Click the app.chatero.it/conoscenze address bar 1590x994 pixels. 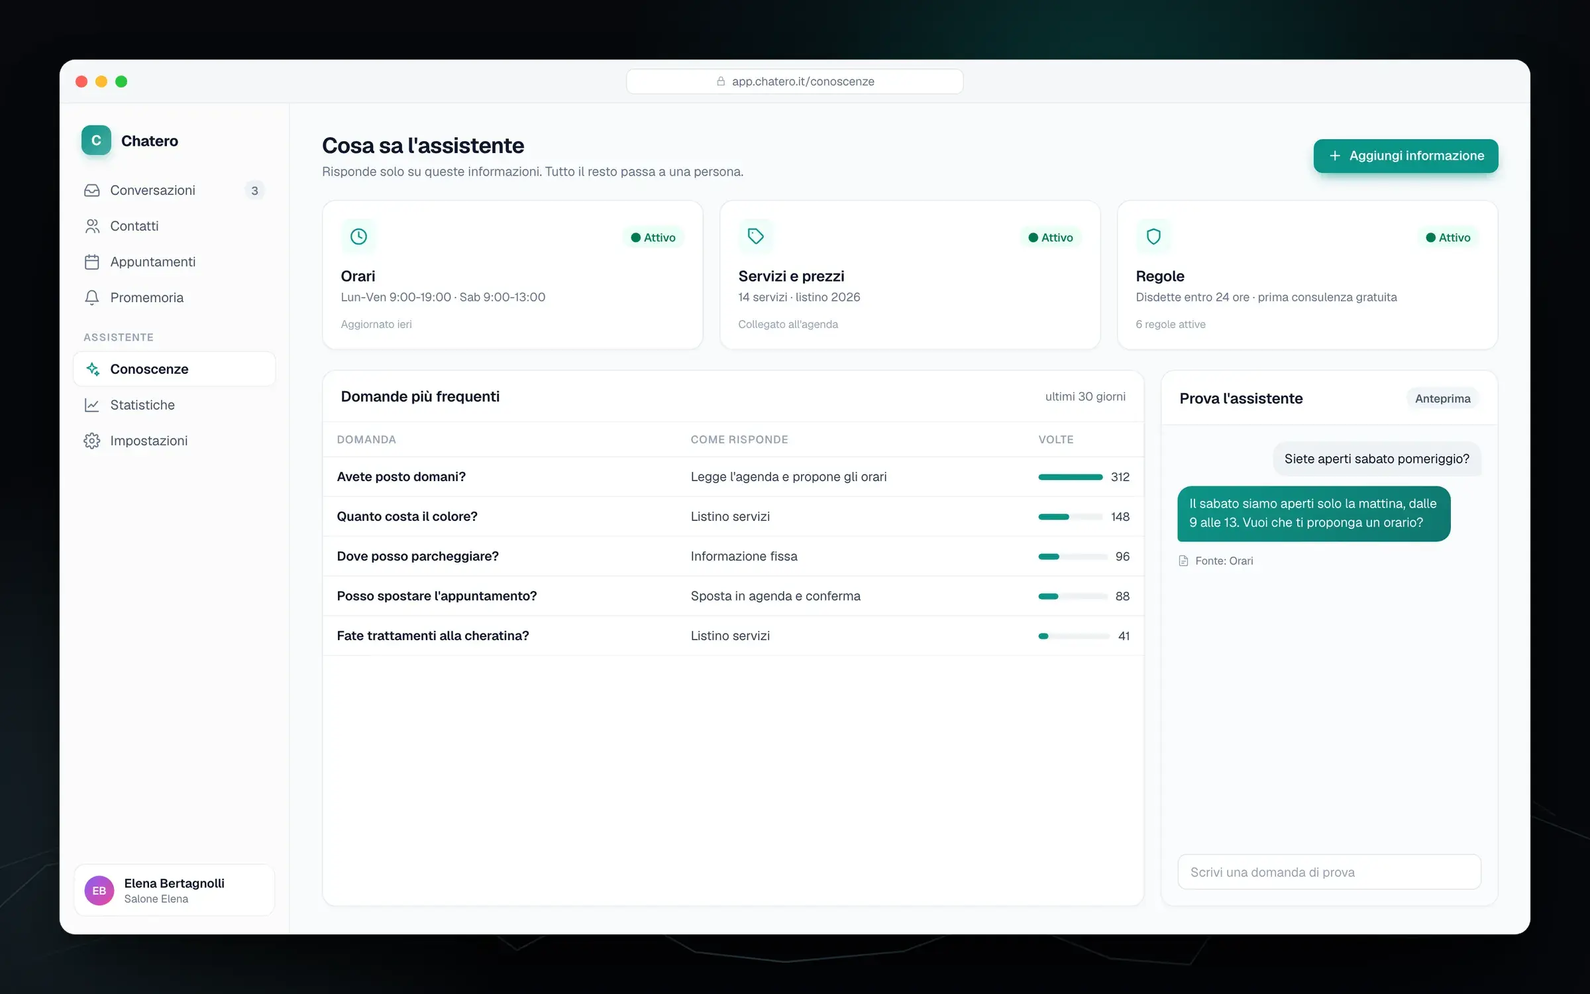coord(794,82)
